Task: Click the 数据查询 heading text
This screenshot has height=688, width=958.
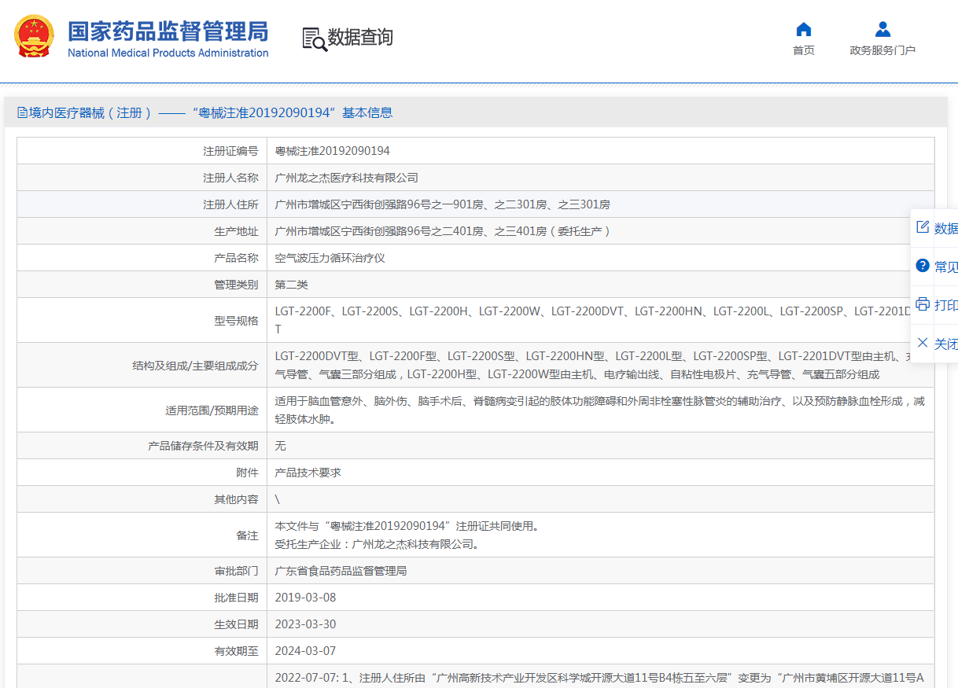Action: (x=360, y=37)
